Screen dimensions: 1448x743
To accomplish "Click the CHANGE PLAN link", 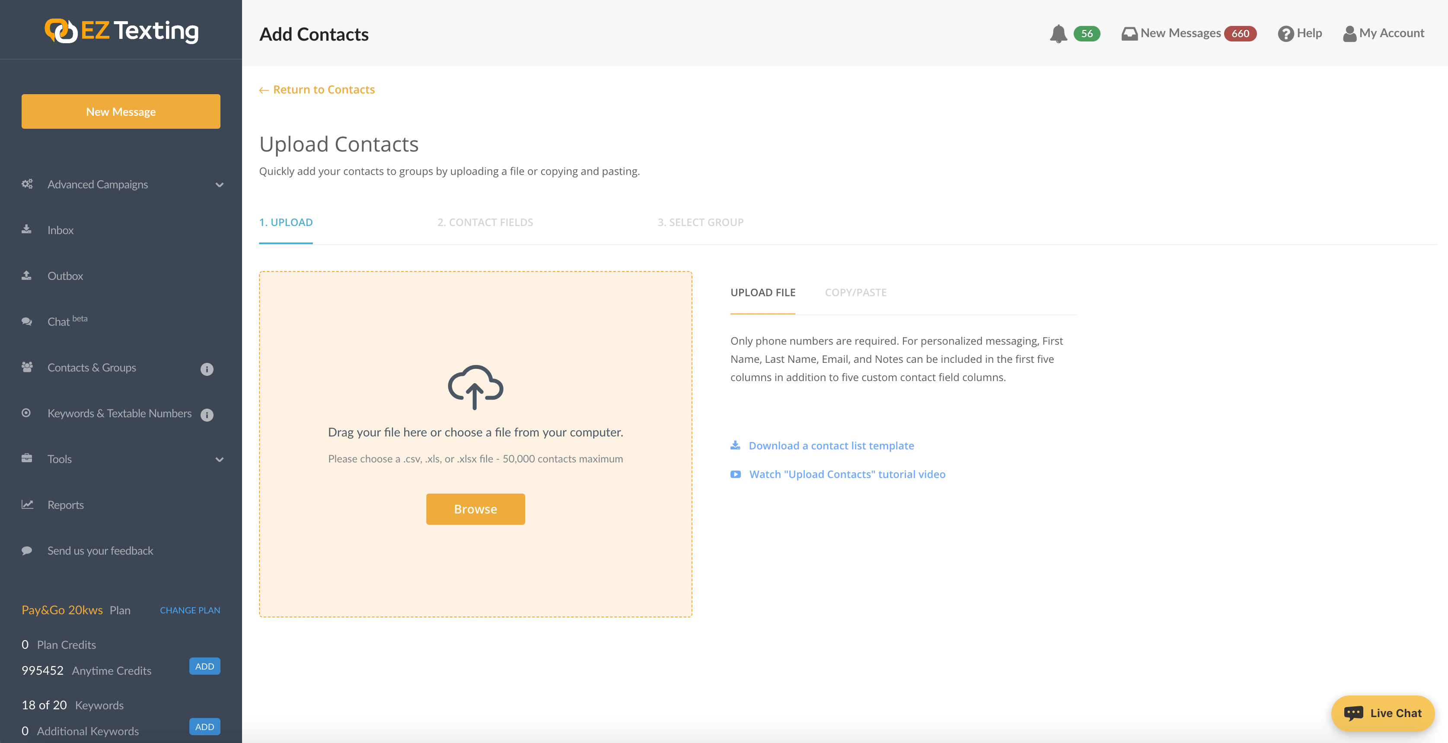I will [x=190, y=610].
